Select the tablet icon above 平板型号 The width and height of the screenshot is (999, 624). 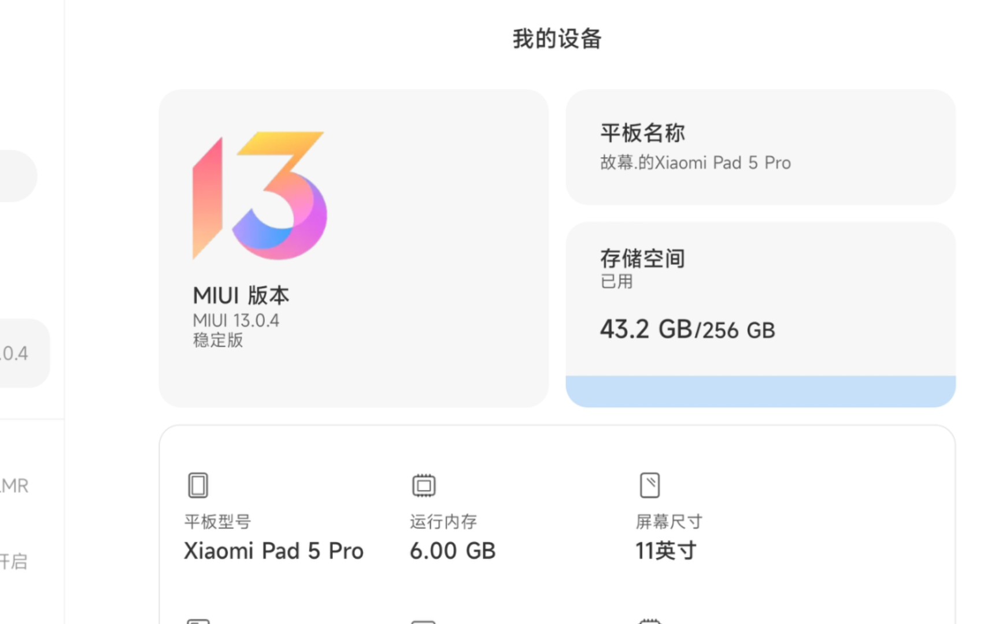pos(198,485)
